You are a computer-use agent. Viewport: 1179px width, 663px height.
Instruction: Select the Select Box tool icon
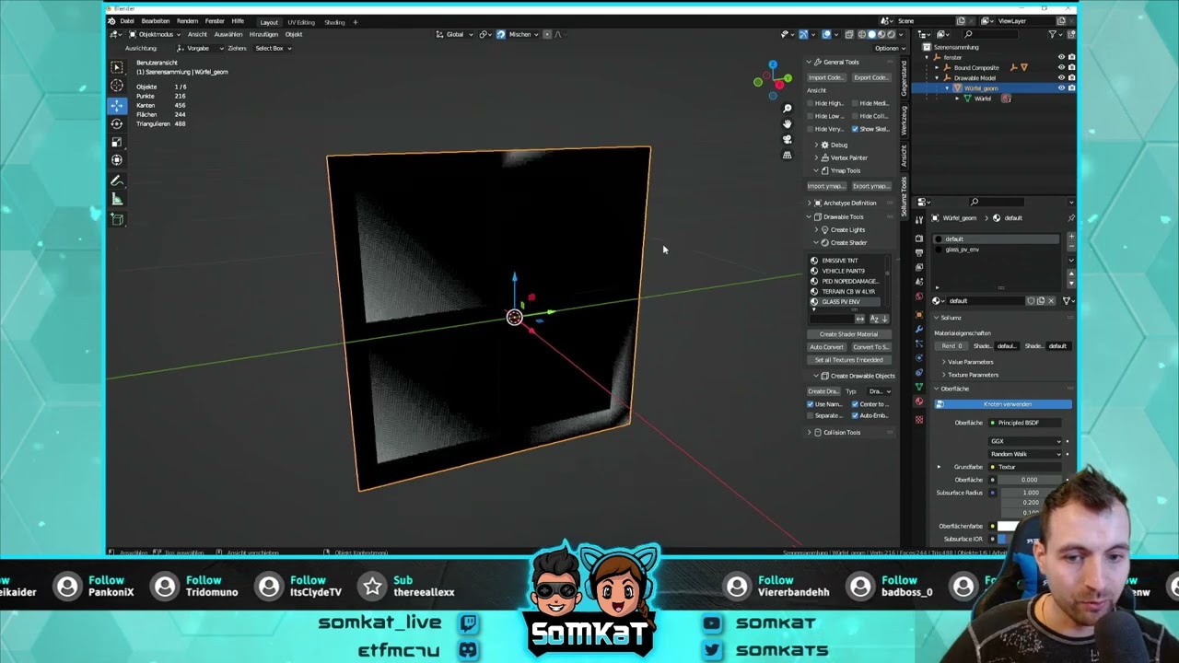point(117,67)
